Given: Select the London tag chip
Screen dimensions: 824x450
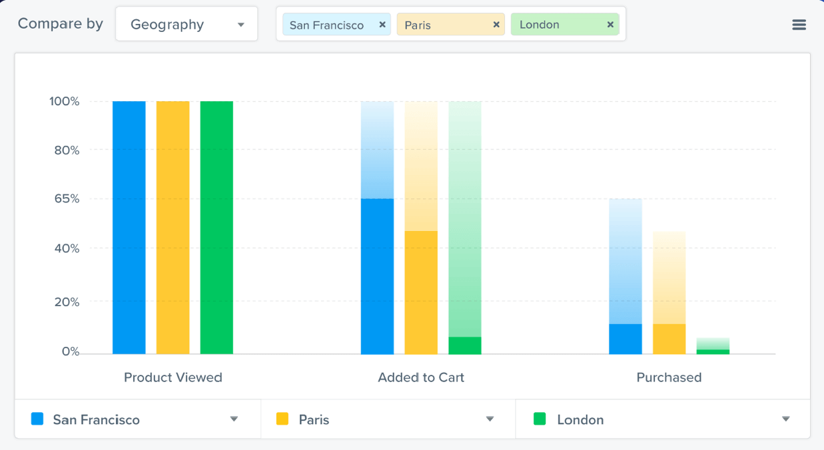Looking at the screenshot, I should click(x=565, y=25).
